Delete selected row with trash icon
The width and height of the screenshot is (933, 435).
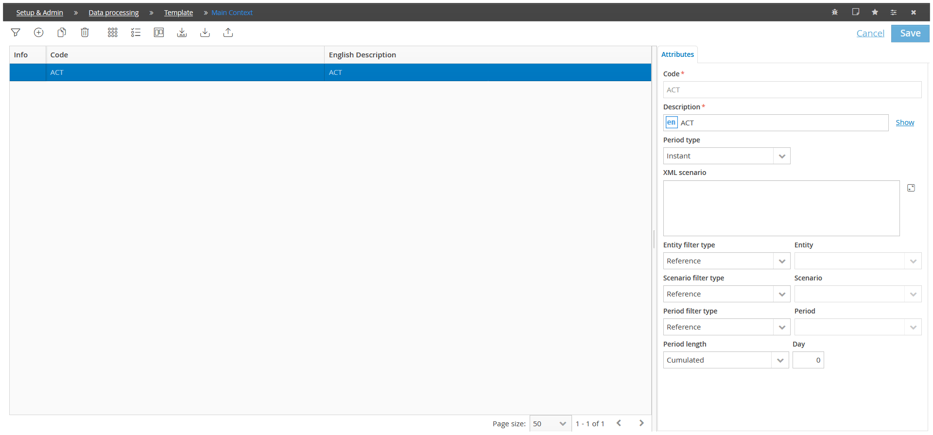click(85, 33)
